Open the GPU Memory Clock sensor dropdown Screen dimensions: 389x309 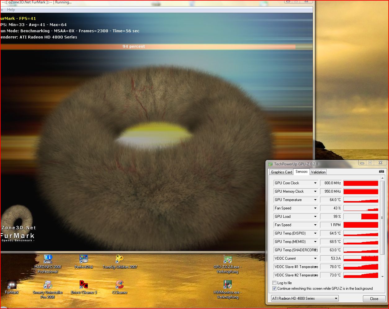[x=315, y=191]
